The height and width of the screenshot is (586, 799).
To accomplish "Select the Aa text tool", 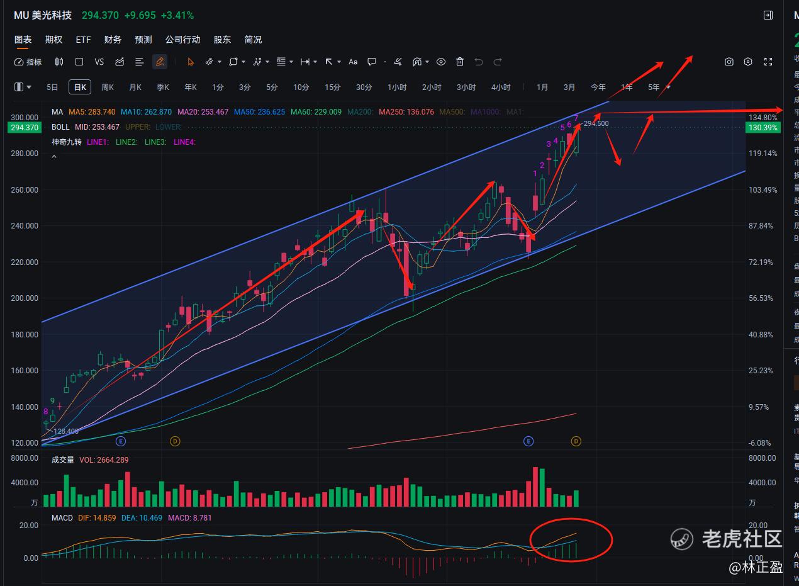I will [353, 62].
